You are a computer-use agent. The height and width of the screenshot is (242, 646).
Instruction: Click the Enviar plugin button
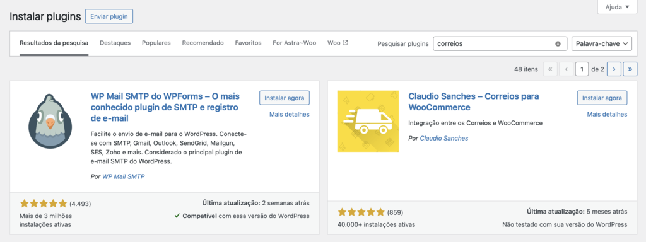[109, 16]
